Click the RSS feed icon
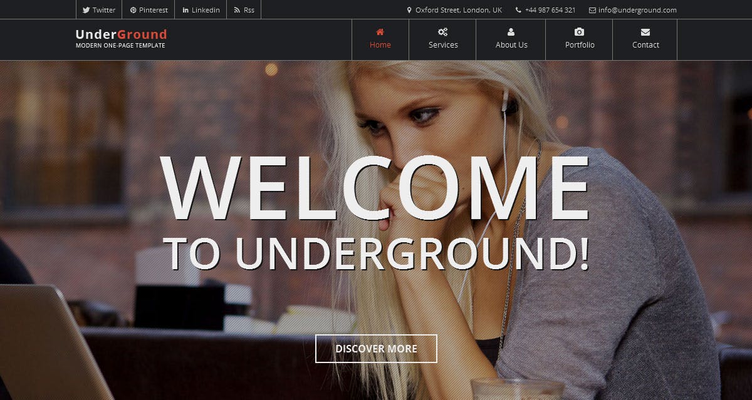 pos(237,10)
